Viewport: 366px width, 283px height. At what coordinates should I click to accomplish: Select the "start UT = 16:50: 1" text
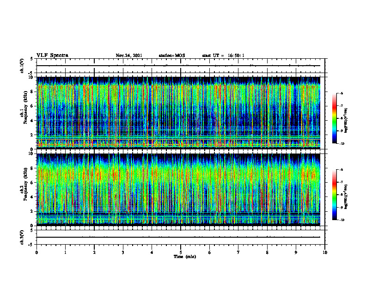223,55
